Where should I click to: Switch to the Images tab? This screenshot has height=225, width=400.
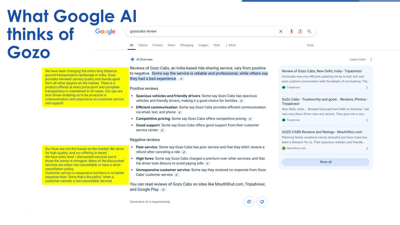tap(203, 45)
